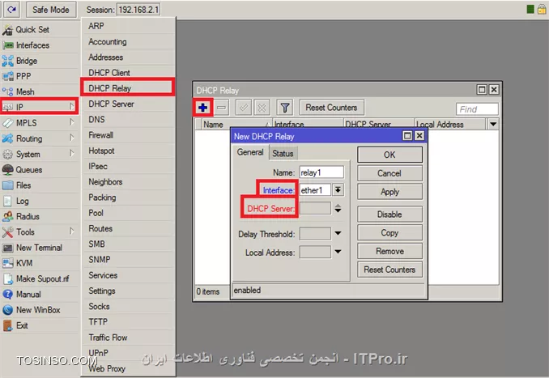Select DHCP Relay in the IP submenu

(x=129, y=88)
